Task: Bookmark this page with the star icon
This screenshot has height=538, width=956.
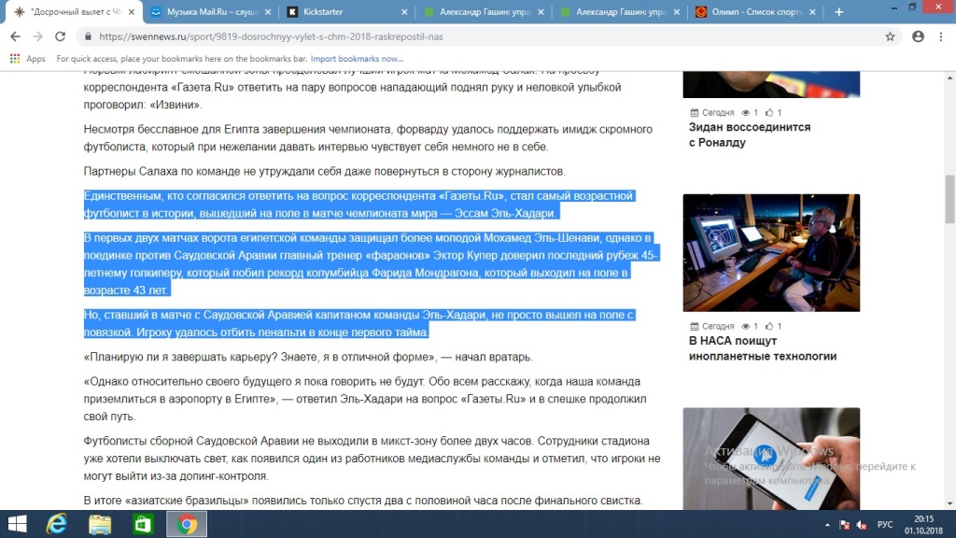Action: (890, 36)
